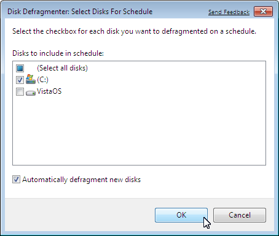Confirm selection with the OK button
The width and height of the screenshot is (279, 236).
tap(181, 215)
